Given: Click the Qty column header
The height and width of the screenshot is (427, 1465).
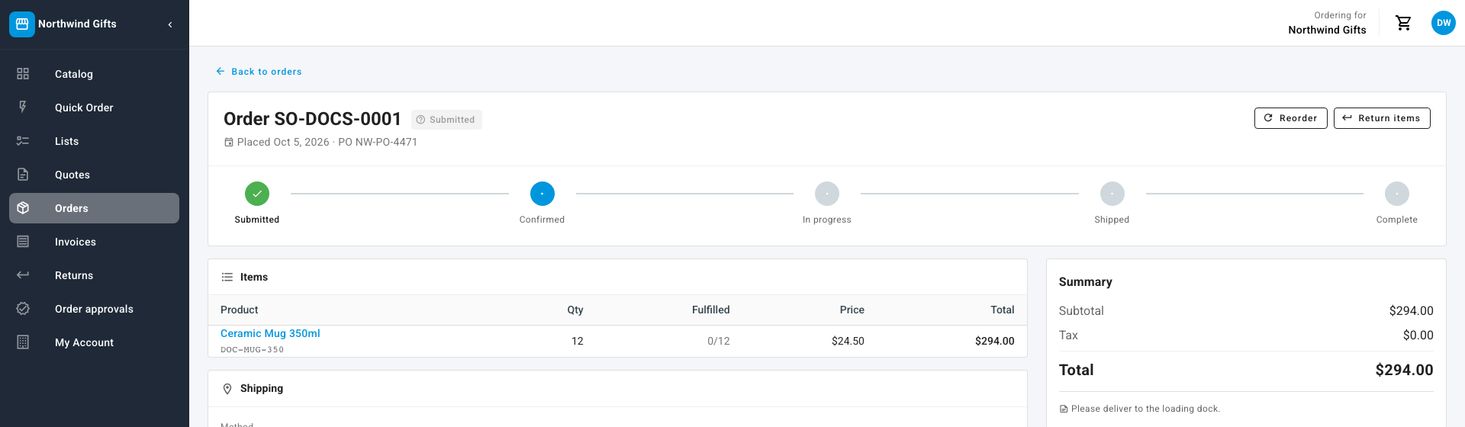Looking at the screenshot, I should click(575, 310).
